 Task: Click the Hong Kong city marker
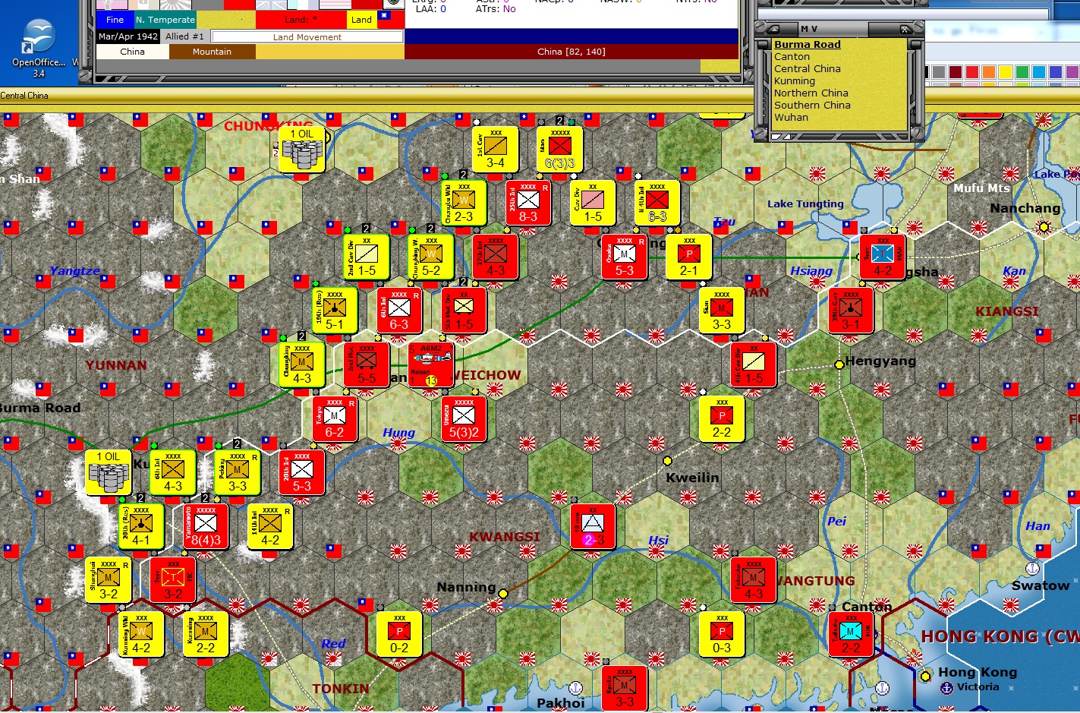925,676
